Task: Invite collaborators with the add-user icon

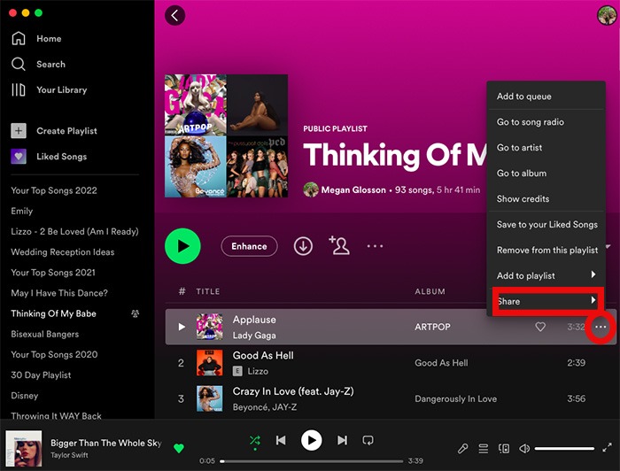Action: tap(339, 245)
